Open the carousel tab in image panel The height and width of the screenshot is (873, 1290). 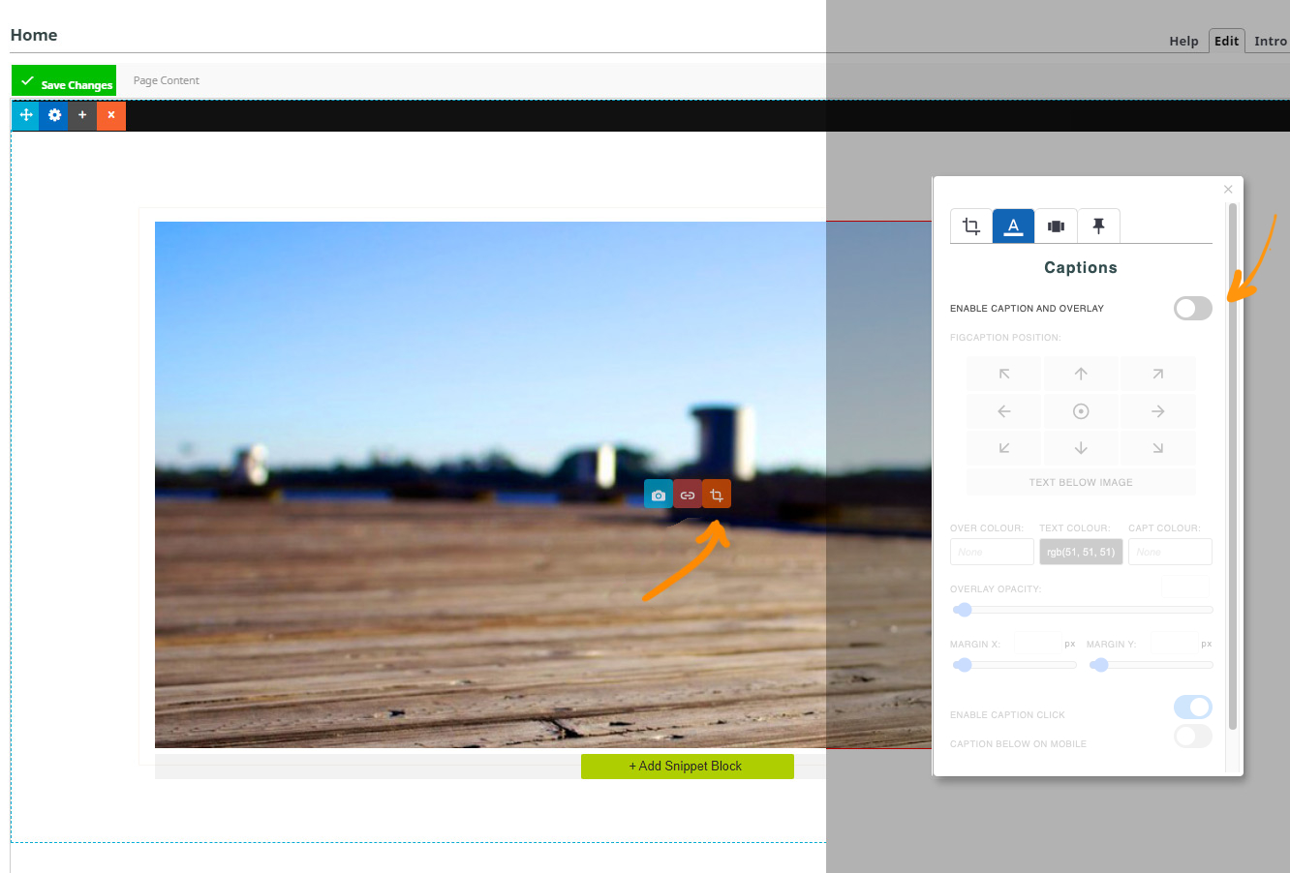click(x=1056, y=226)
